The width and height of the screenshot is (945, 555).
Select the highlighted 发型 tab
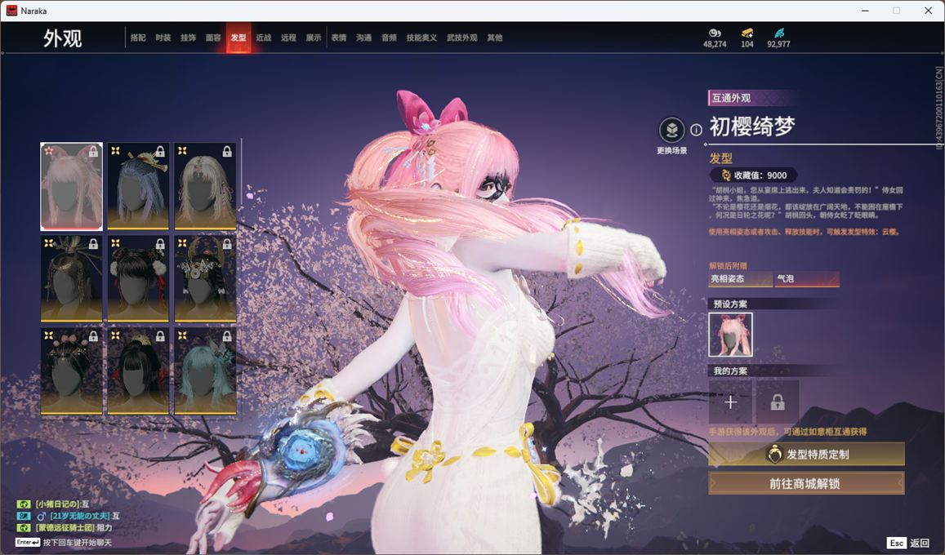pyautogui.click(x=238, y=38)
